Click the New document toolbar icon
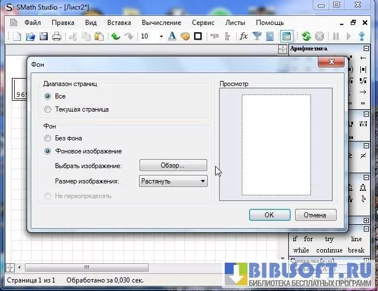The height and width of the screenshot is (291, 378). [17, 36]
